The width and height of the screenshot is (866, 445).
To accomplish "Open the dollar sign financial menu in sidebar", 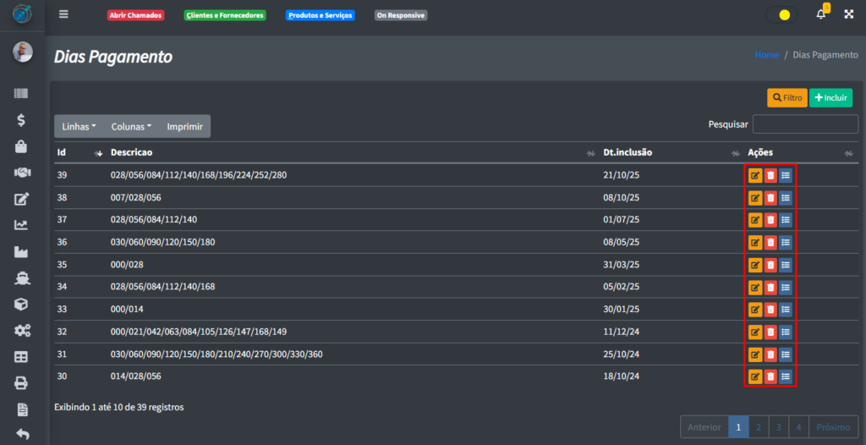I will coord(22,120).
